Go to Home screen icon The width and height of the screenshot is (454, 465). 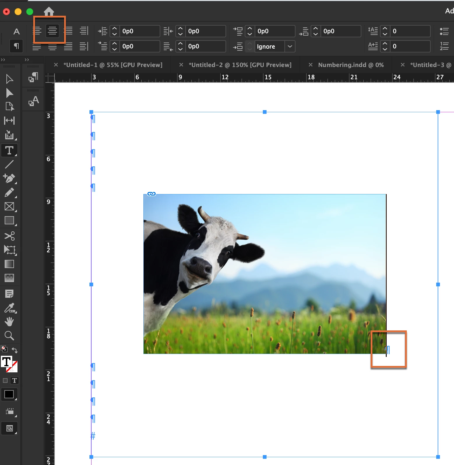coord(49,11)
